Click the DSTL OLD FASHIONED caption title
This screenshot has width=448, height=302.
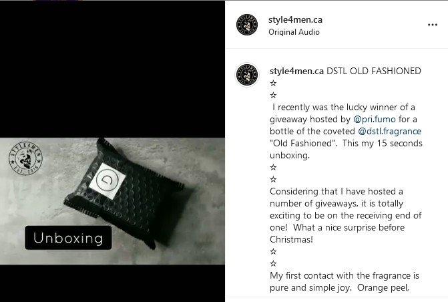pos(374,71)
